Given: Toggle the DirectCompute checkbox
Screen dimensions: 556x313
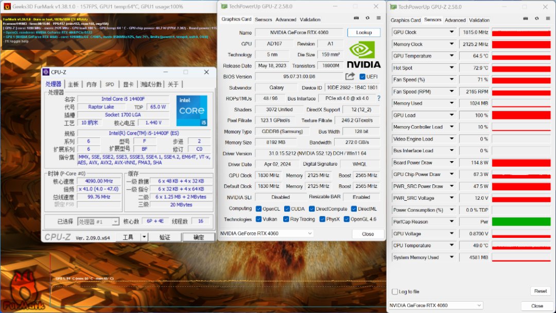Looking at the screenshot, I should 311,209.
